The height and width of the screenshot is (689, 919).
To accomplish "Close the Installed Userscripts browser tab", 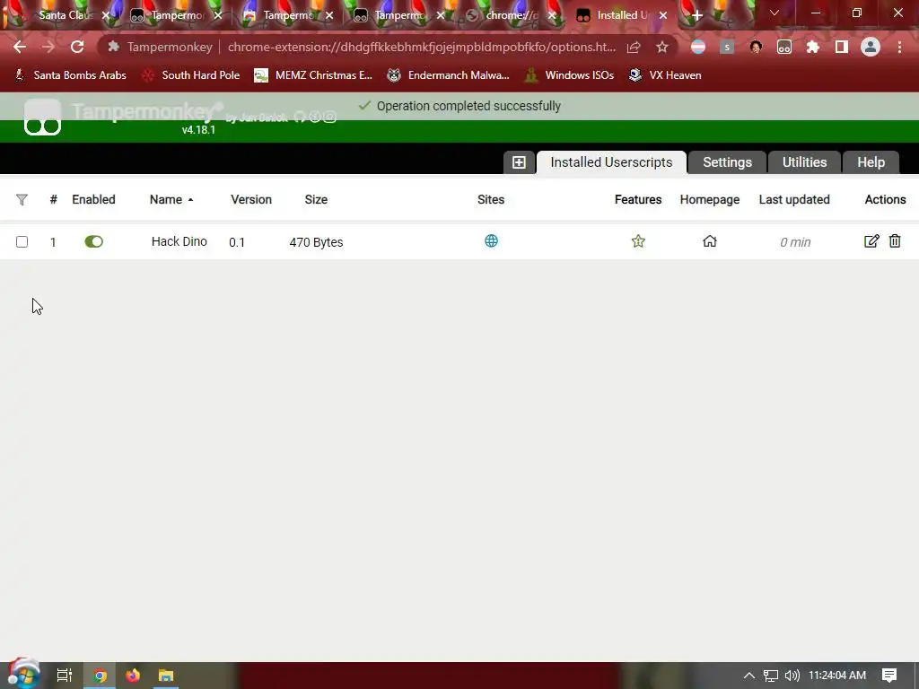I will point(663,15).
